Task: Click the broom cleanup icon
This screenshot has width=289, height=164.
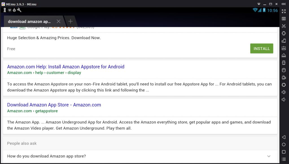Action: point(284,55)
